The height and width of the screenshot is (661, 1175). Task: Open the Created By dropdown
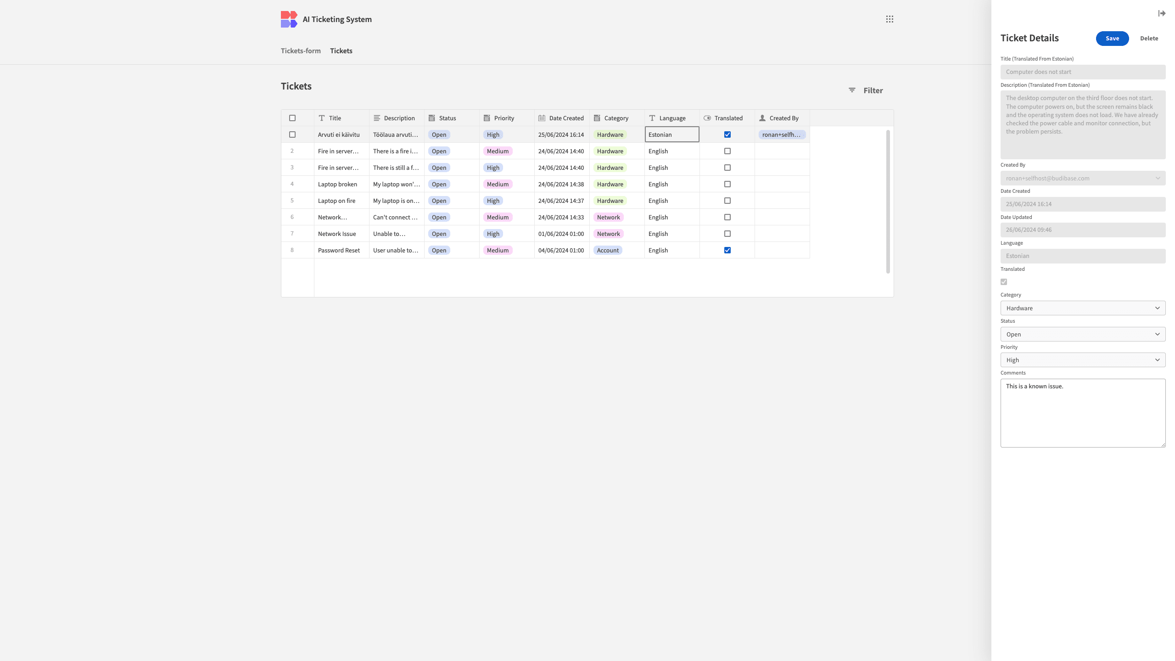(x=1083, y=178)
